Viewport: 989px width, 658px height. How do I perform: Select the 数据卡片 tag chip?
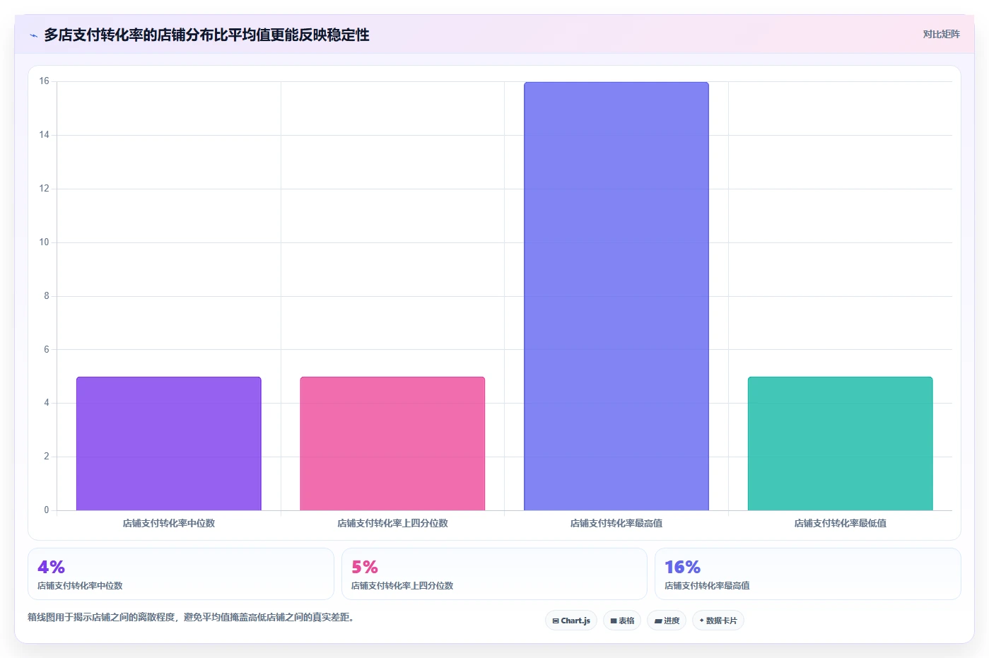[718, 621]
